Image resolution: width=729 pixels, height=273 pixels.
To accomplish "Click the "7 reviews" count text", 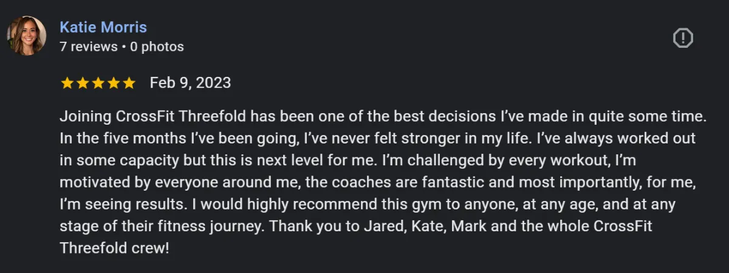I will (89, 47).
